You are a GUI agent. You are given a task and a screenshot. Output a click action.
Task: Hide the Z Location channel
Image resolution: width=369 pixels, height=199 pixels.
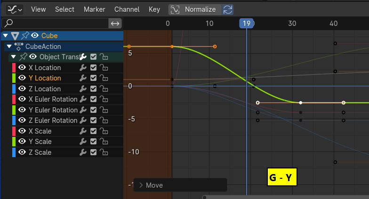pos(22,88)
